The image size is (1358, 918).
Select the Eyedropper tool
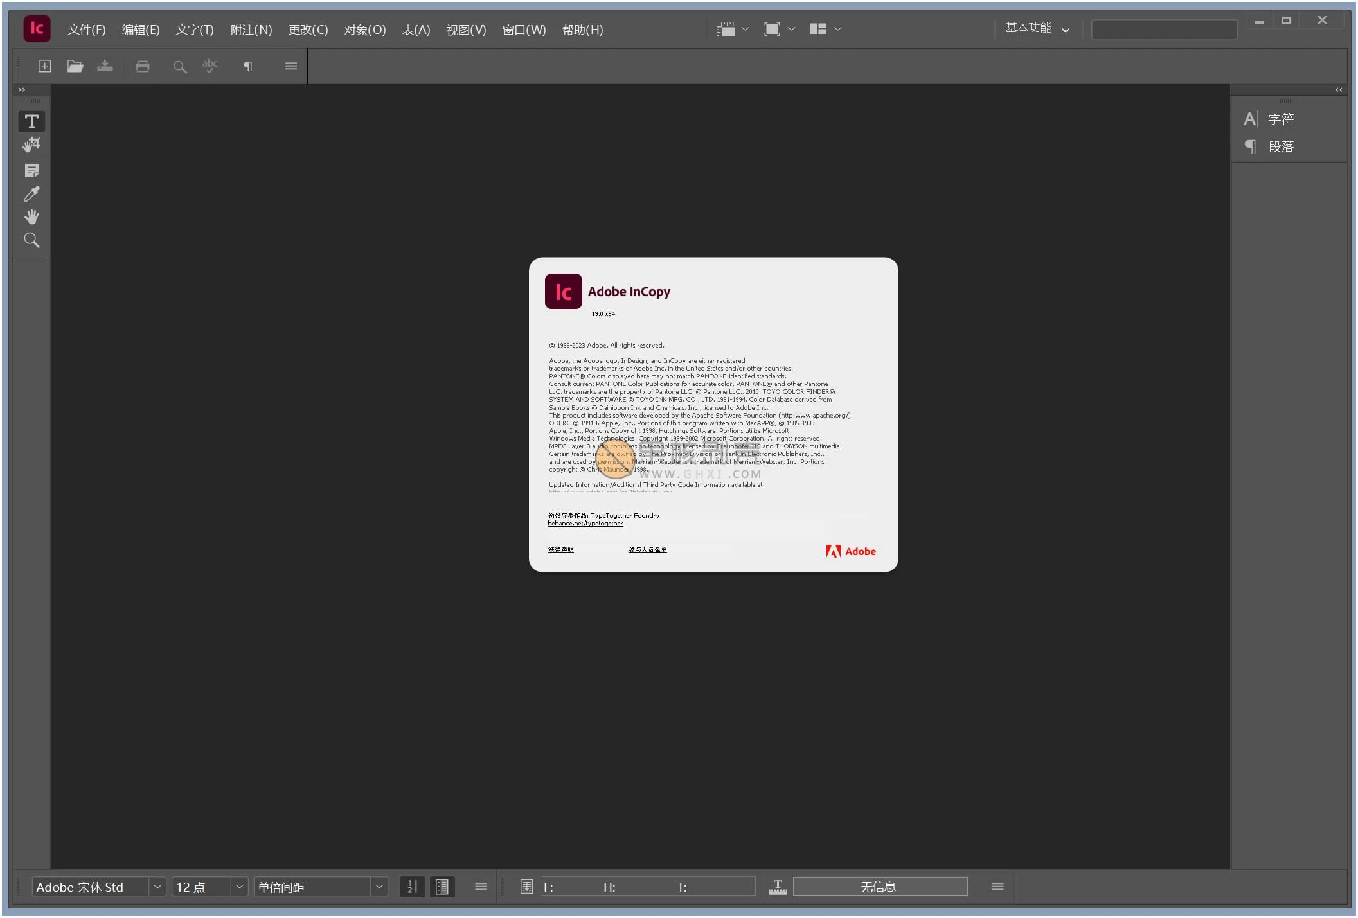(31, 193)
